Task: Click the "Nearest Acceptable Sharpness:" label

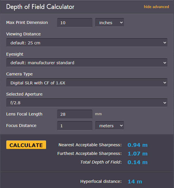Action: coord(90,145)
